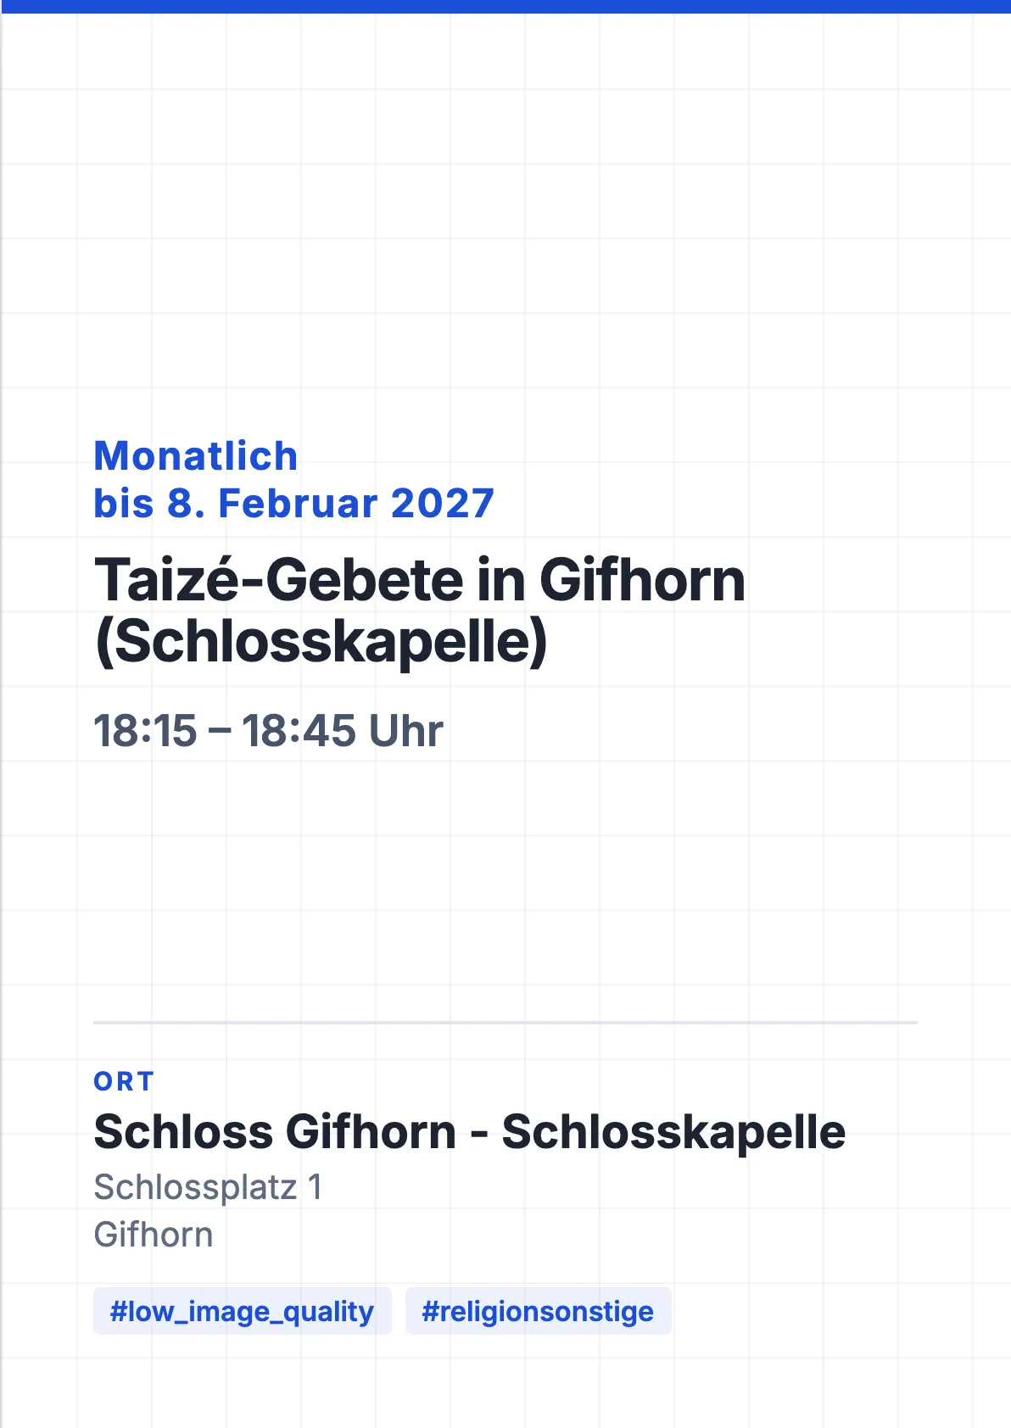Click the 'Uhr' text after the times

[x=405, y=731]
